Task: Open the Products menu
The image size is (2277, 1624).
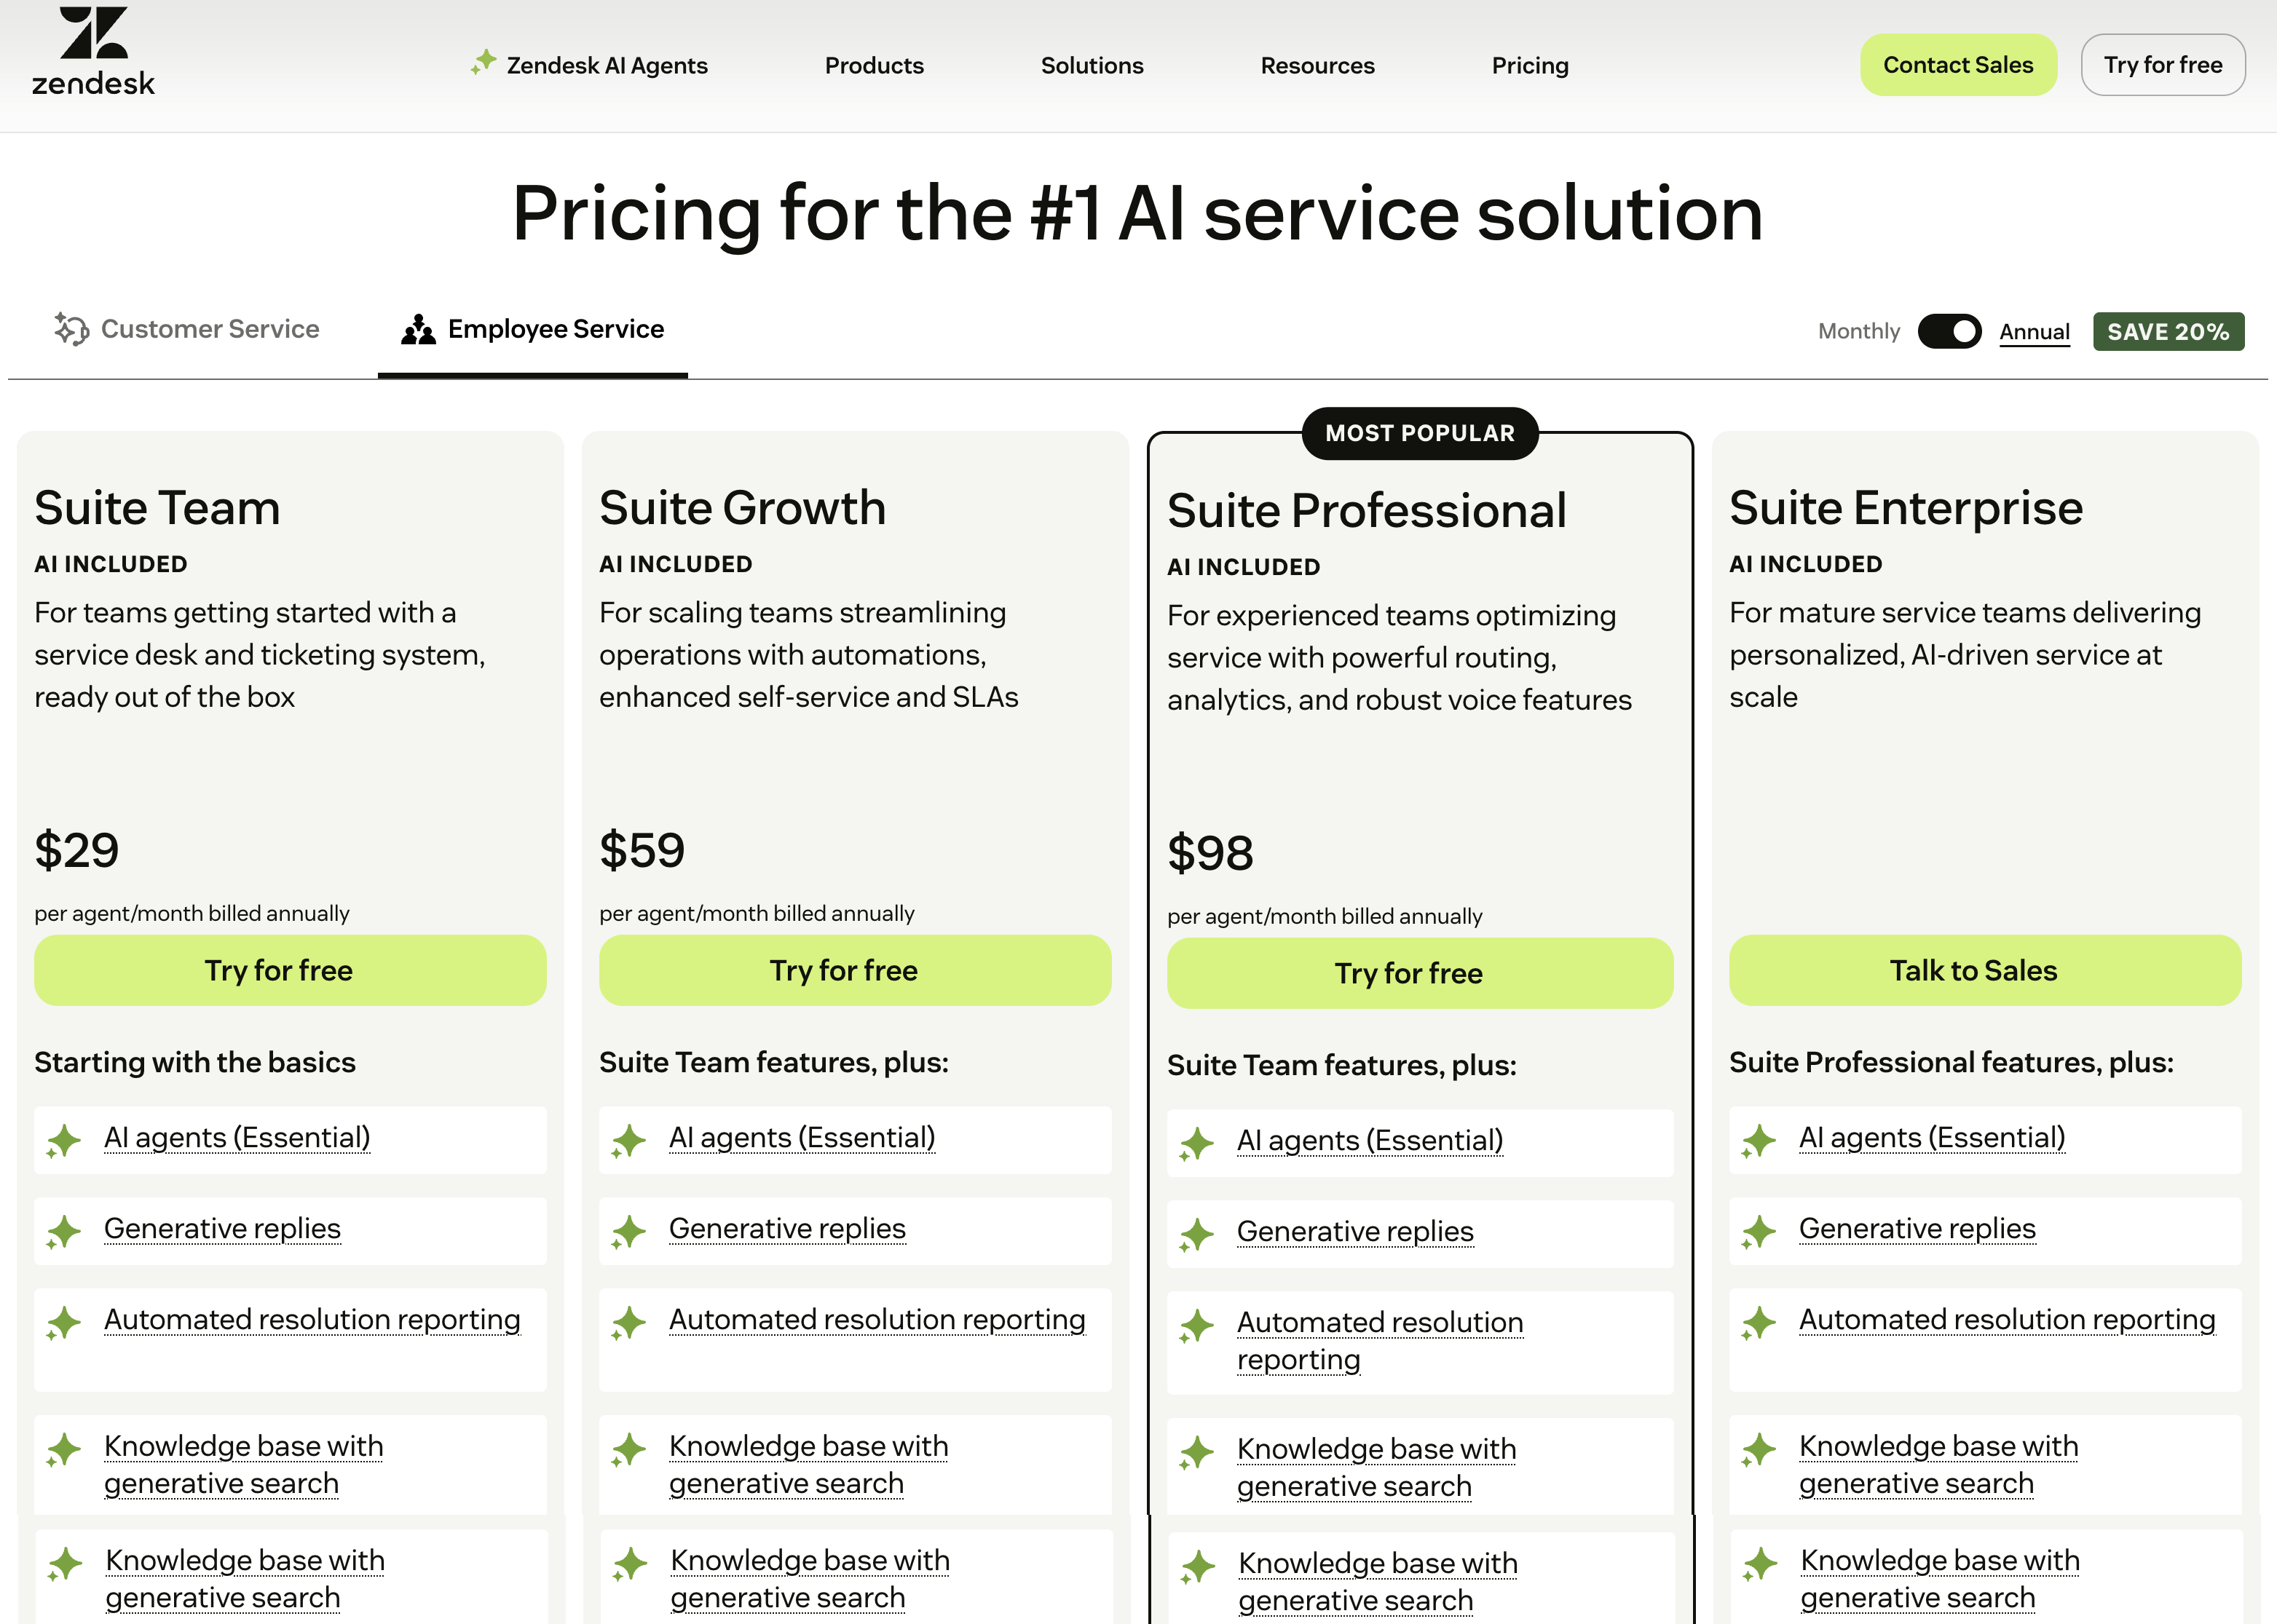Action: coord(873,65)
